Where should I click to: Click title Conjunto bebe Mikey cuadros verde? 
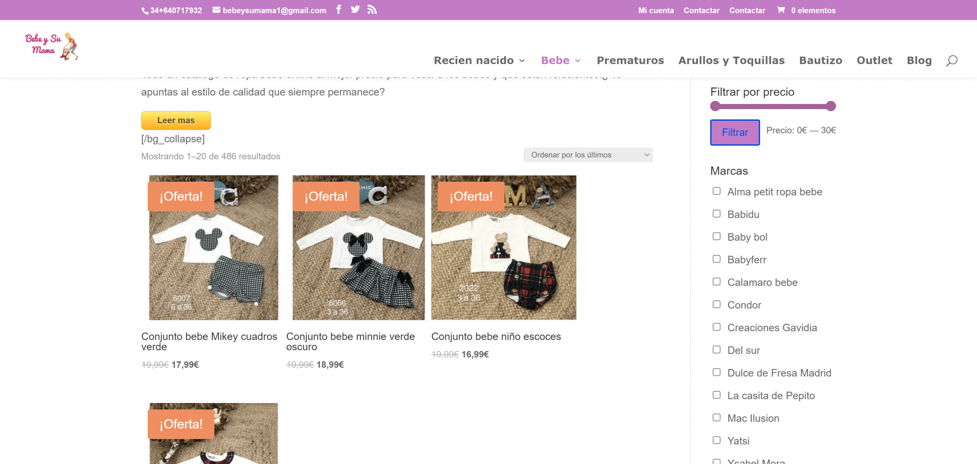coord(209,342)
